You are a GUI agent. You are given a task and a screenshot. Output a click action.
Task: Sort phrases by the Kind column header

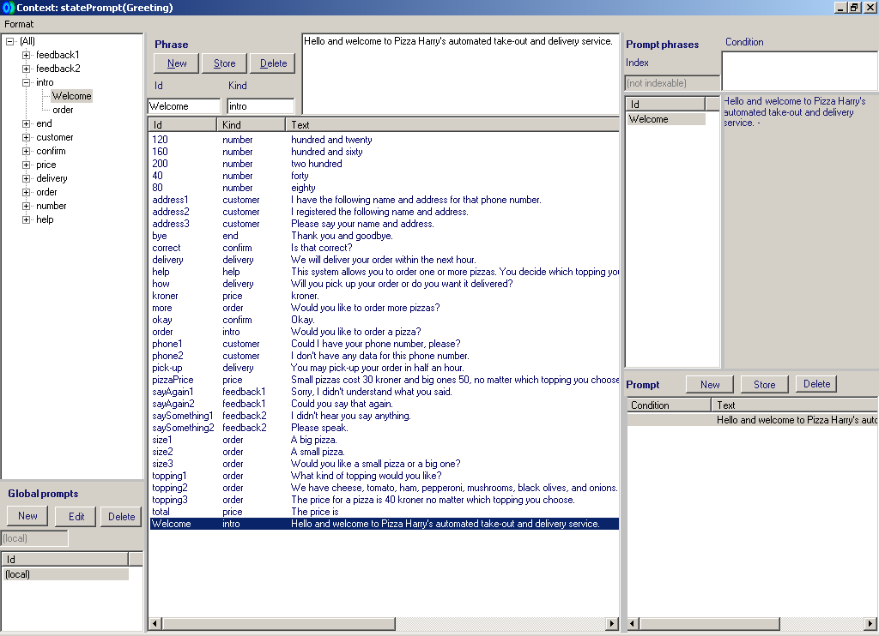[x=251, y=125]
